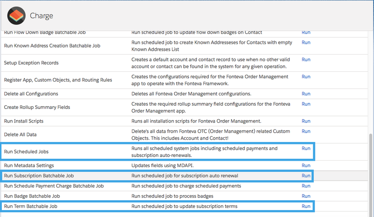374x217 pixels.
Task: Select the 'Run Metadata Settings' row name
Action: tap(29, 165)
